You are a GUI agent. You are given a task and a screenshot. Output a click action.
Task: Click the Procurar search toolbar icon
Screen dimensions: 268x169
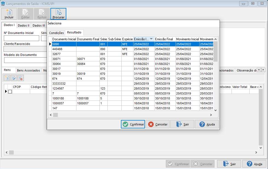coord(58,14)
